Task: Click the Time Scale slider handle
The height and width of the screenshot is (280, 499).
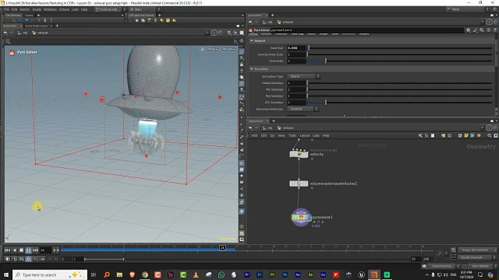Action: (326, 61)
